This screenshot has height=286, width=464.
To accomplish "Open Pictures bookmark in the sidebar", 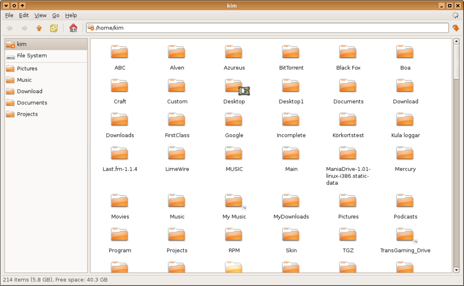I will pos(27,69).
